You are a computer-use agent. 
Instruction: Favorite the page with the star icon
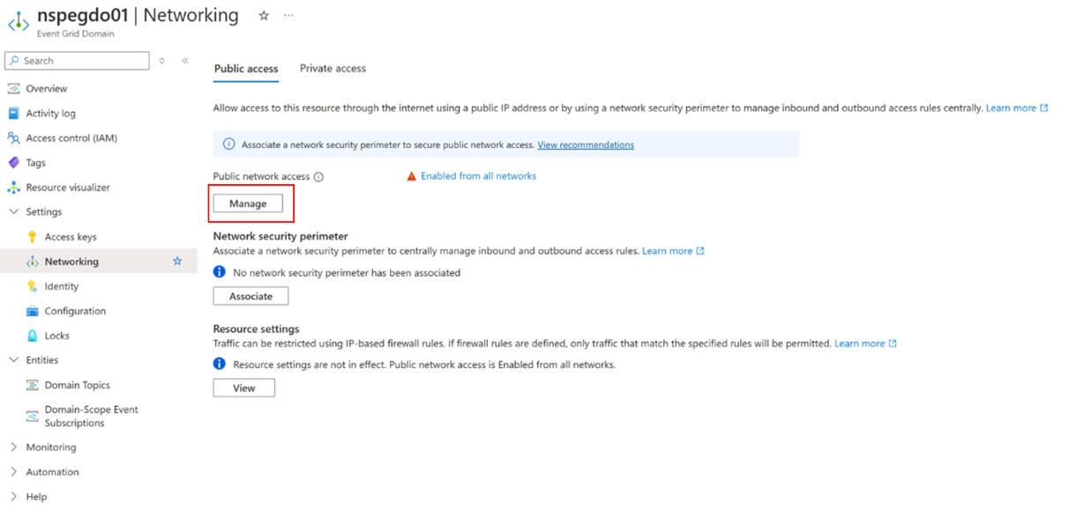click(x=263, y=16)
